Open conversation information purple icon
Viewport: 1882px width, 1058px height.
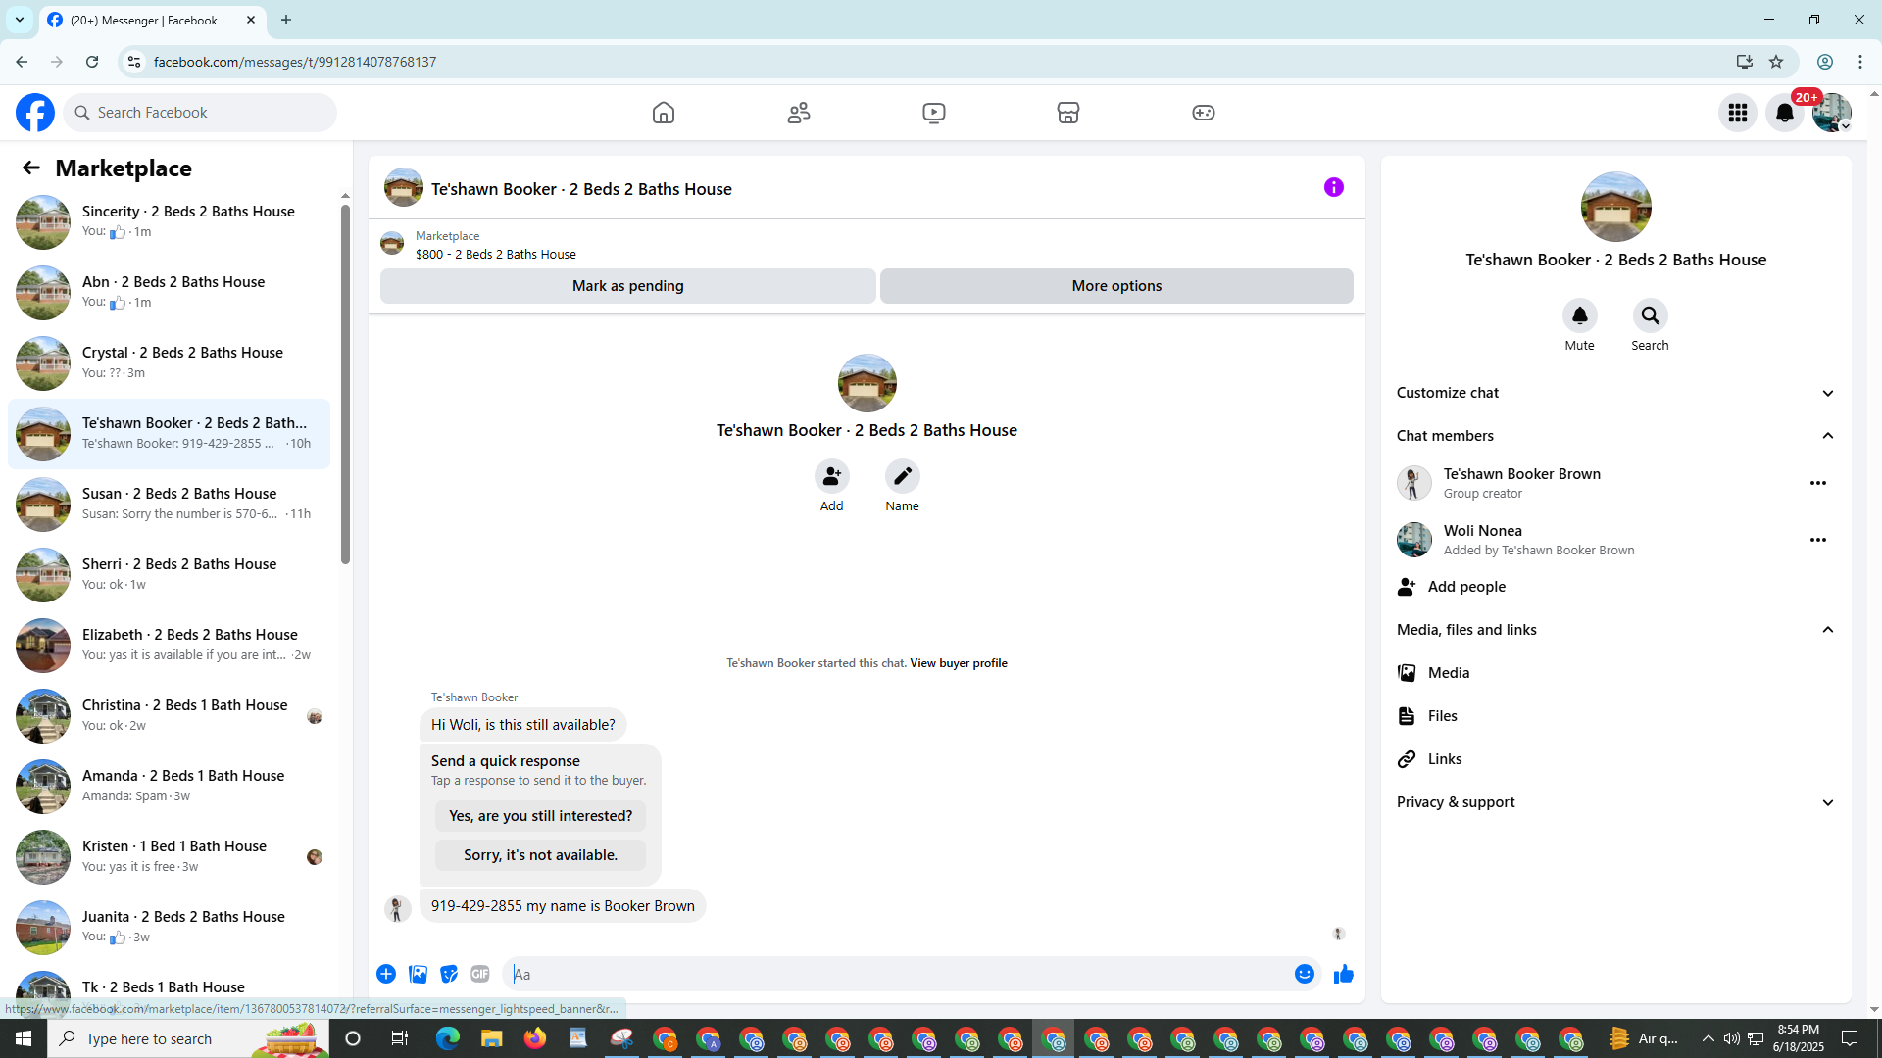pyautogui.click(x=1334, y=187)
